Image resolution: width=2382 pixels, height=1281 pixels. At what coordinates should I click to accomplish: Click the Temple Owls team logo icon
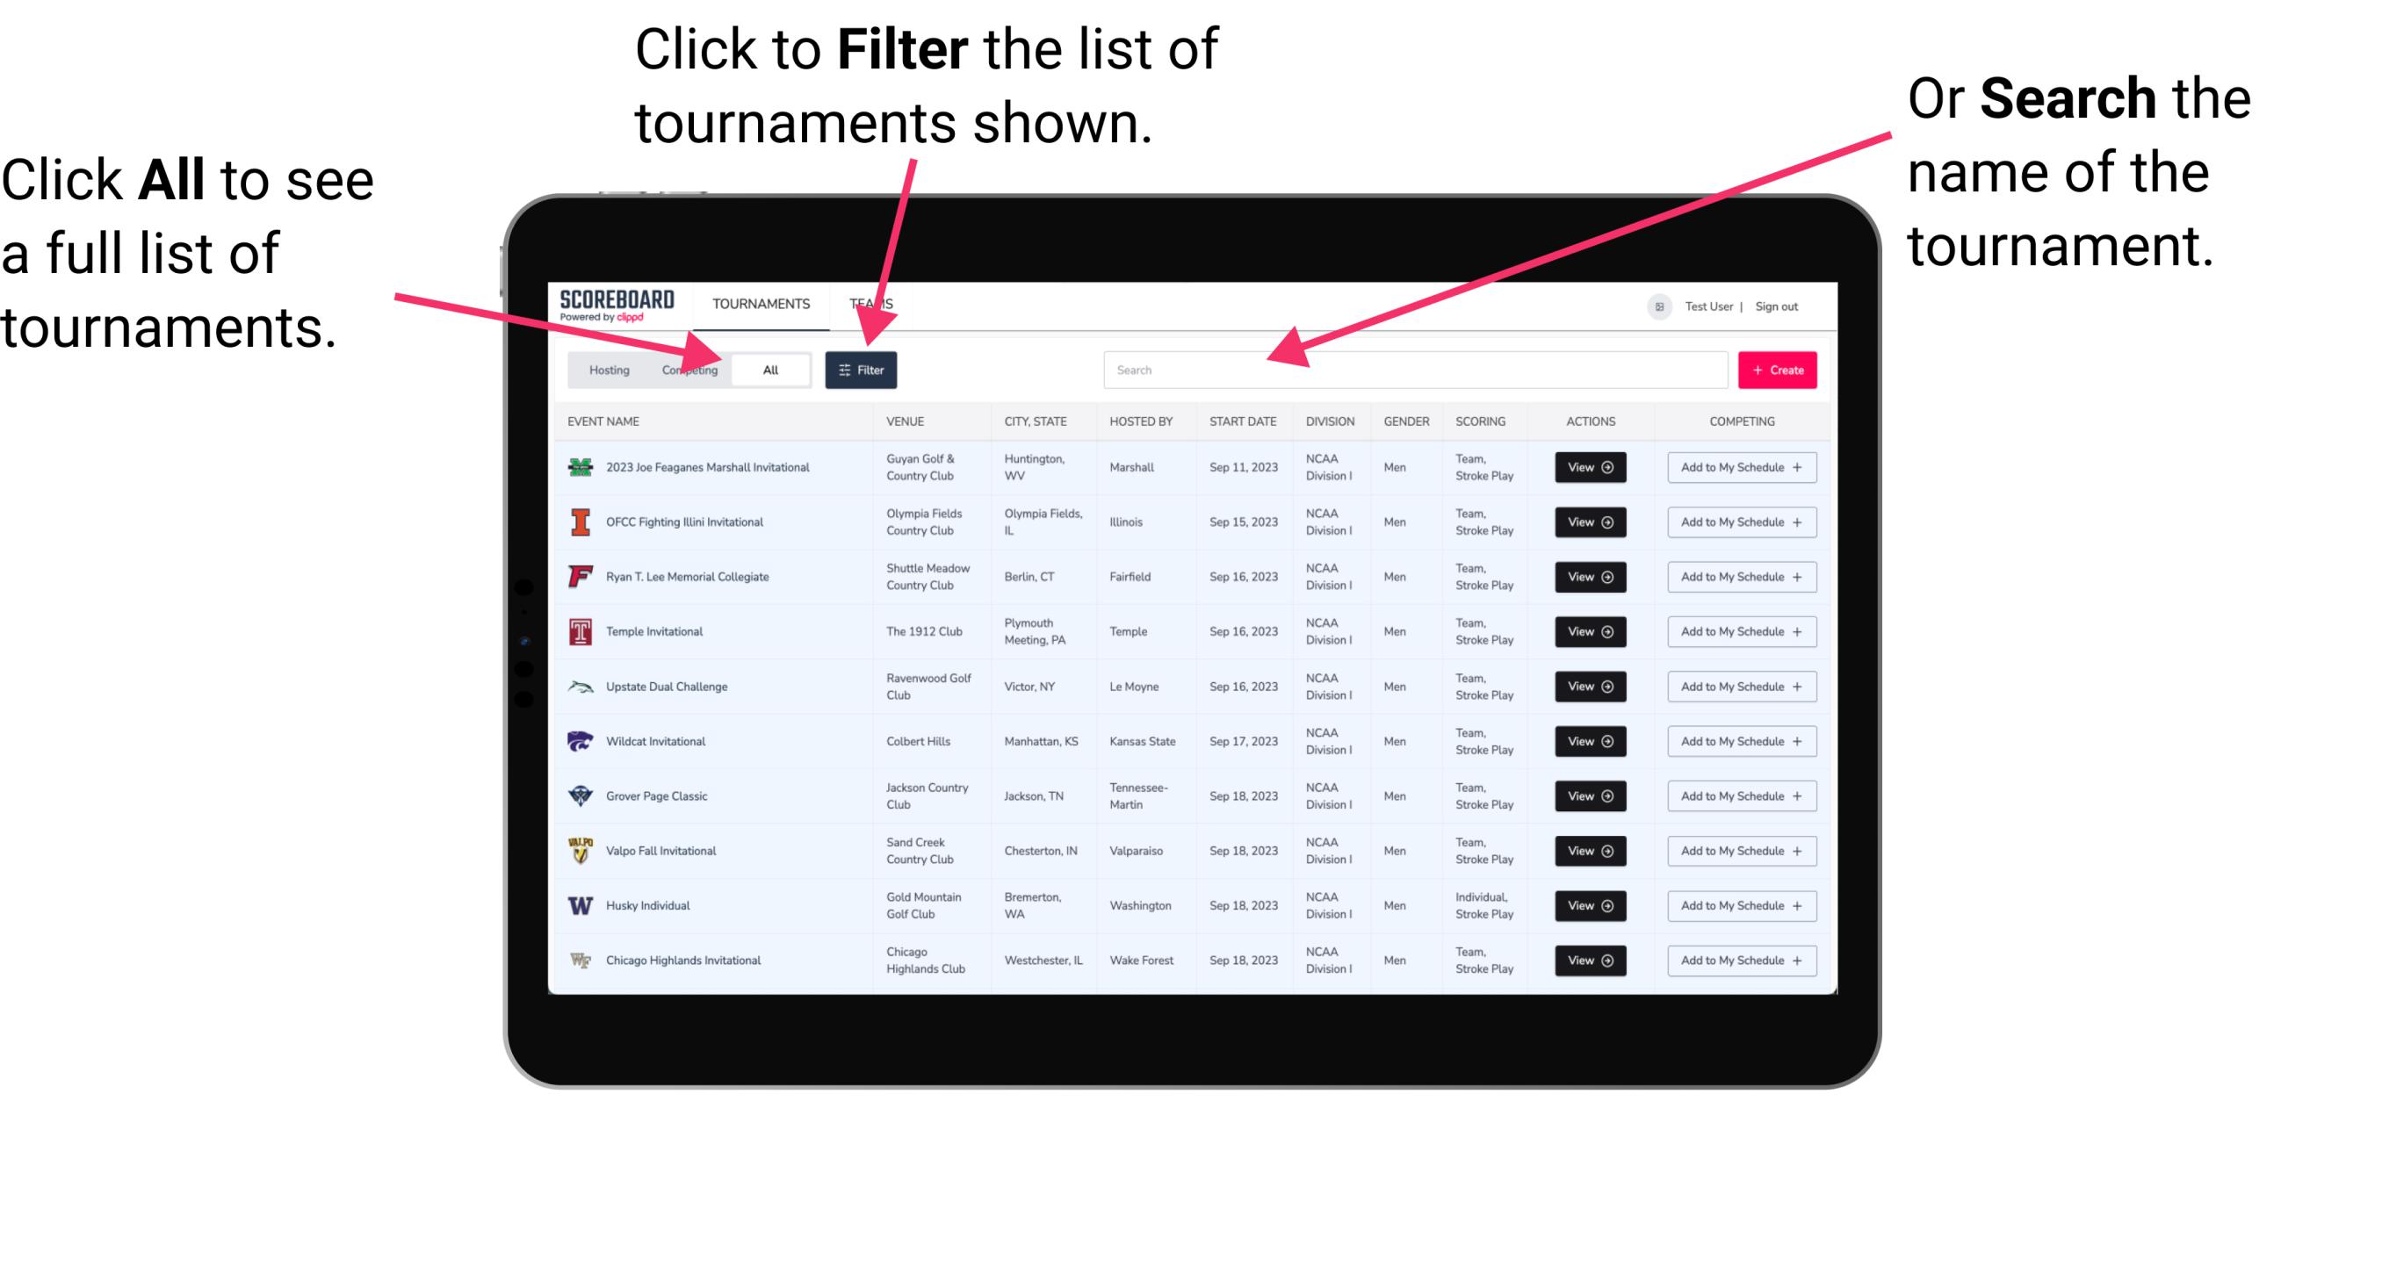tap(579, 631)
